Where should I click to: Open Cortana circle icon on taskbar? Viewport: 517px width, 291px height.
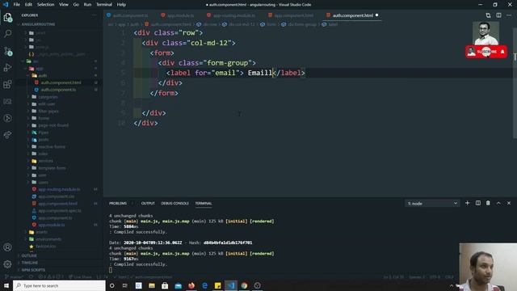(111, 285)
